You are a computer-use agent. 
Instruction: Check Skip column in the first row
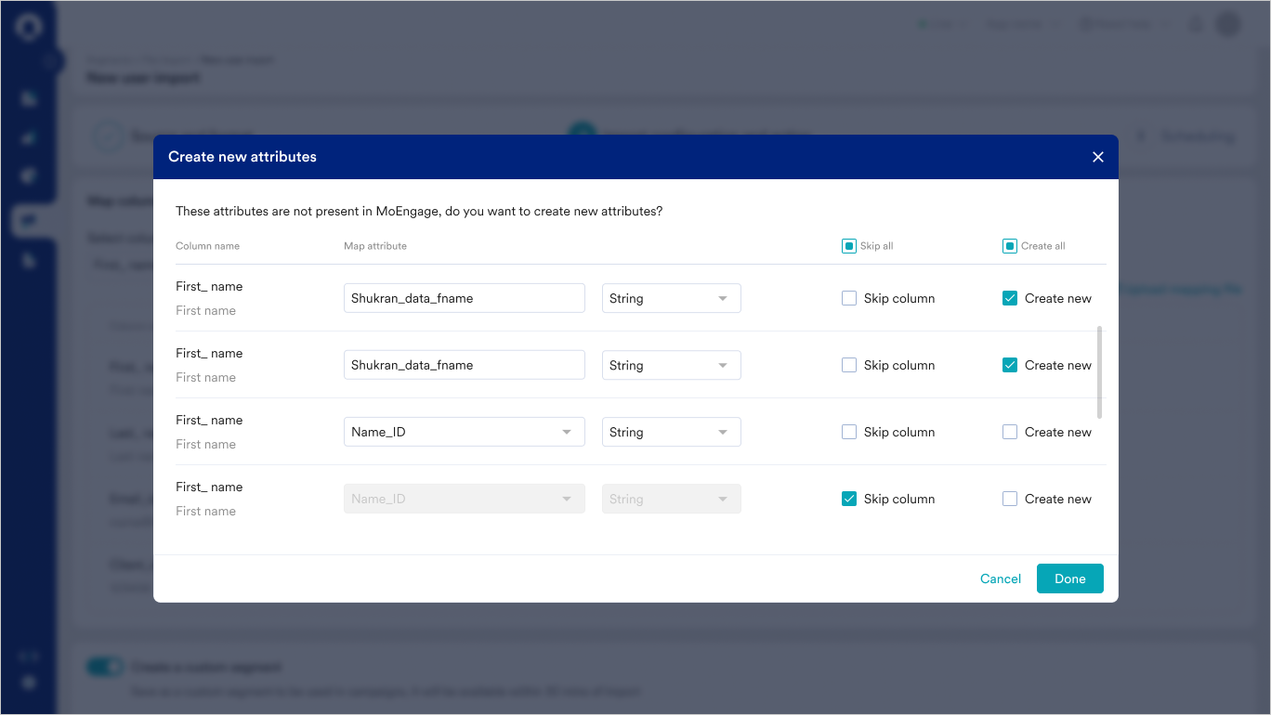(849, 298)
